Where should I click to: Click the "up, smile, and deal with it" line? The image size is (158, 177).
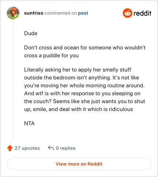point(79,109)
